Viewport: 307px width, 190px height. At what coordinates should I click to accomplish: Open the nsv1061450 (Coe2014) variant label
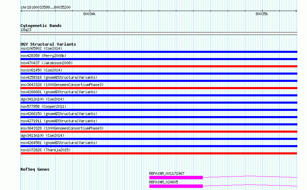(41, 70)
